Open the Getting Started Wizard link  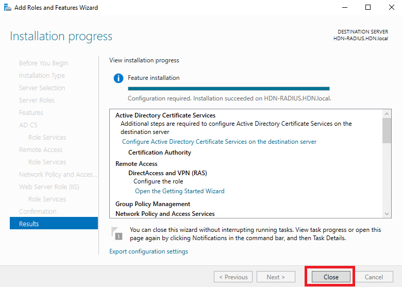(x=179, y=191)
